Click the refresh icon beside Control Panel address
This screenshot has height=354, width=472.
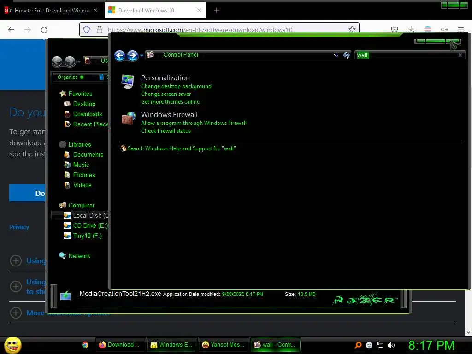point(347,55)
